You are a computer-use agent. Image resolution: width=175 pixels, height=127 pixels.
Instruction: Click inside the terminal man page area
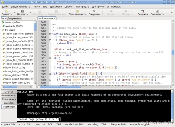pos(95,105)
